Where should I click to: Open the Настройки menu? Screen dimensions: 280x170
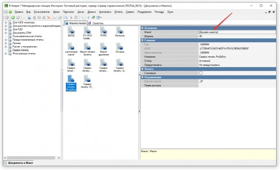105,12
